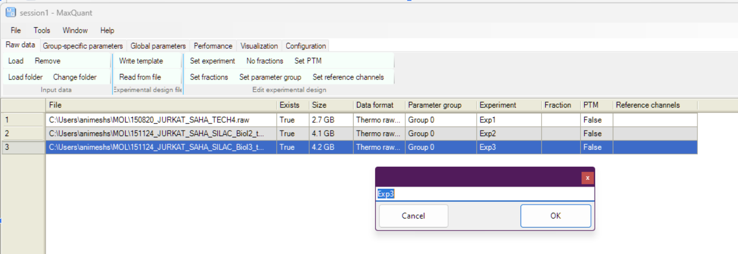738x254 pixels.
Task: Sort by Reference channels column header
Action: [x=655, y=105]
